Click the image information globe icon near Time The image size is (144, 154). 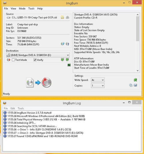click(63, 44)
